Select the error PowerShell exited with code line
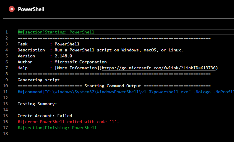Image resolution: width=234 pixels, height=142 pixels. [68, 122]
